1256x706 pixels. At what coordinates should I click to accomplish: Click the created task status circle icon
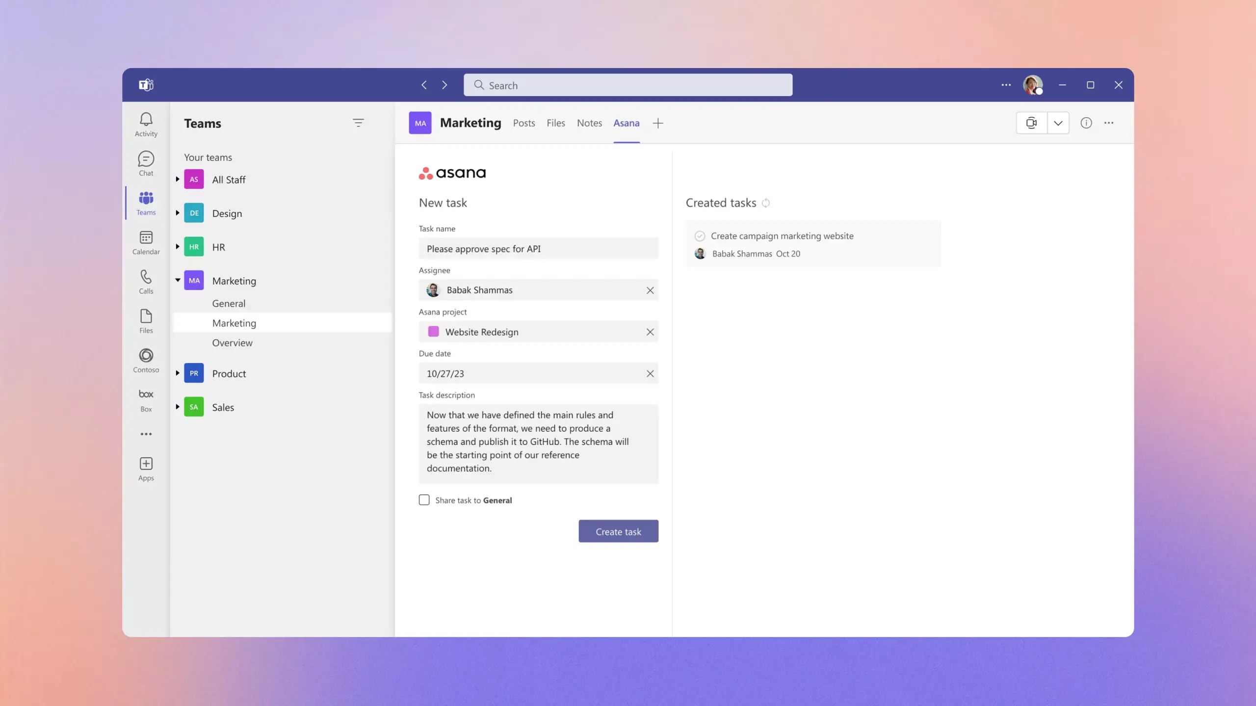701,235
